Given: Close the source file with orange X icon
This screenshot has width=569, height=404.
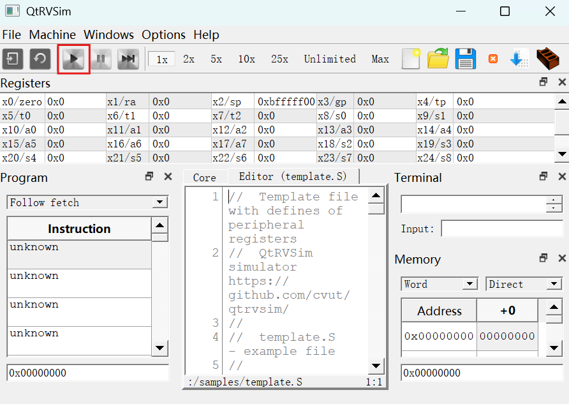Looking at the screenshot, I should [493, 59].
